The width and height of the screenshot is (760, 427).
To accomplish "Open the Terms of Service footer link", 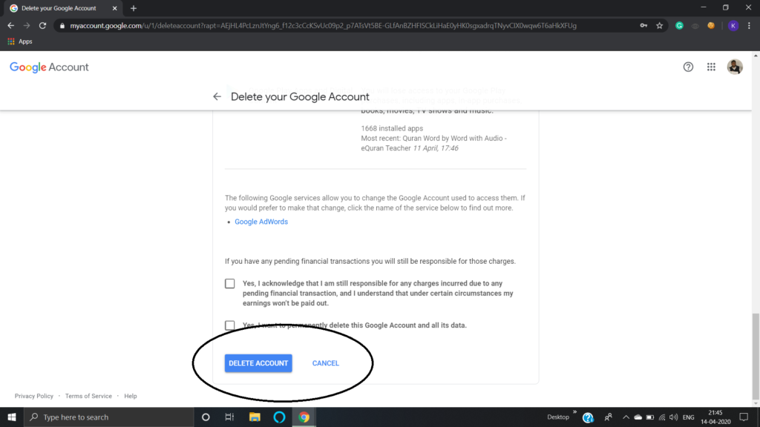I will [88, 396].
